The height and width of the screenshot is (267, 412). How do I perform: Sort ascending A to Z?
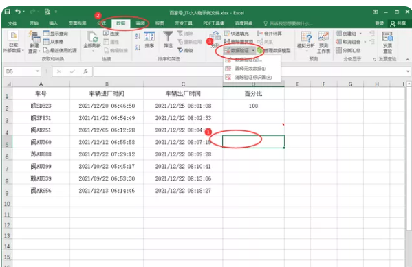pyautogui.click(x=138, y=36)
